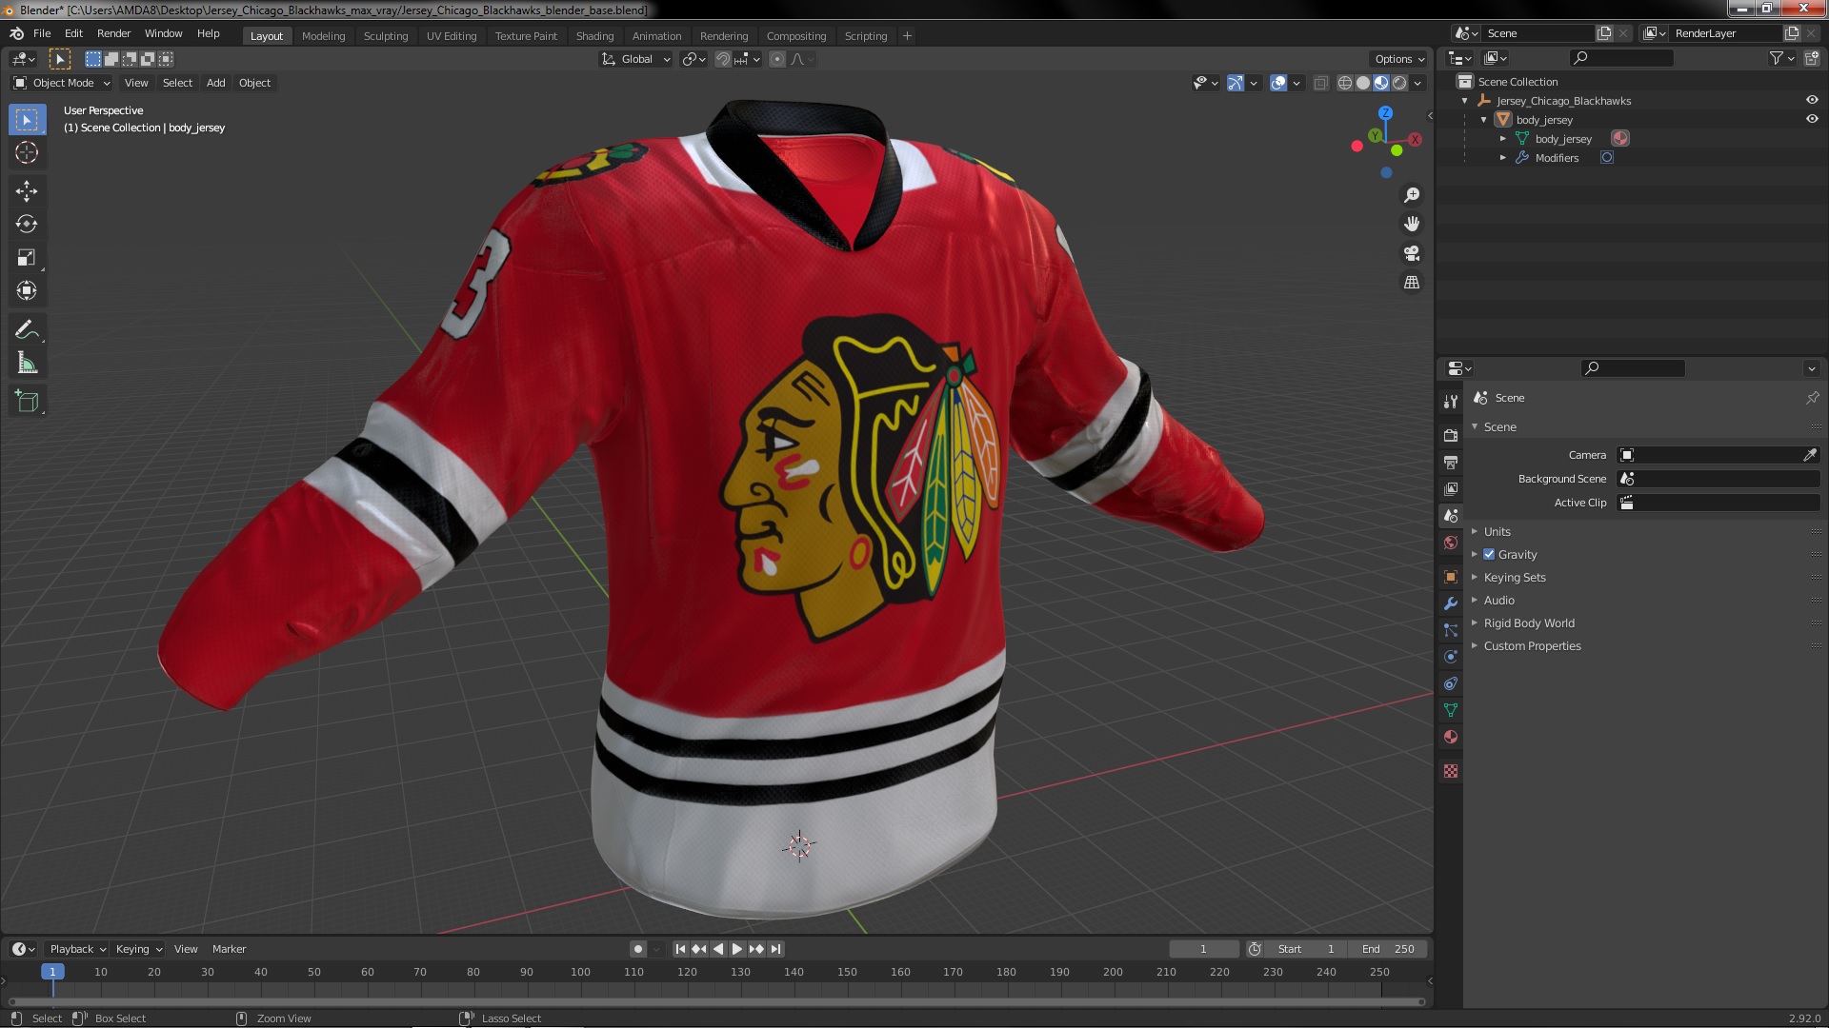Open the Global transform orientation dropdown
The width and height of the screenshot is (1829, 1028).
[636, 59]
